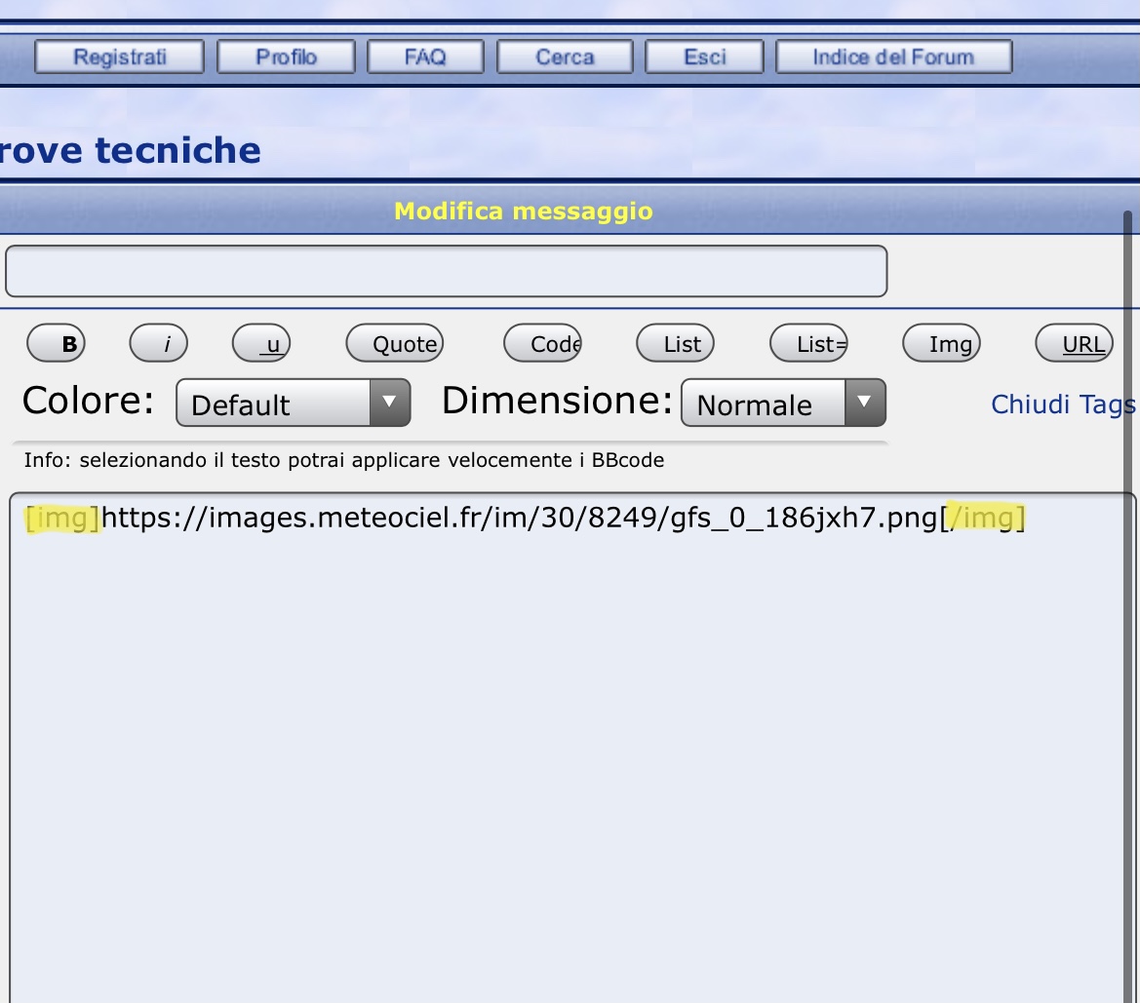
Task: Open the Registrati page
Action: (x=119, y=57)
